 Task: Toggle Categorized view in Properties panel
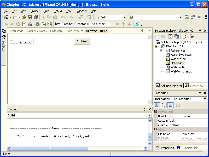157,105
